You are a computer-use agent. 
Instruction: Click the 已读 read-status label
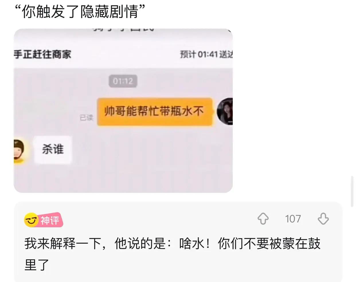point(87,118)
